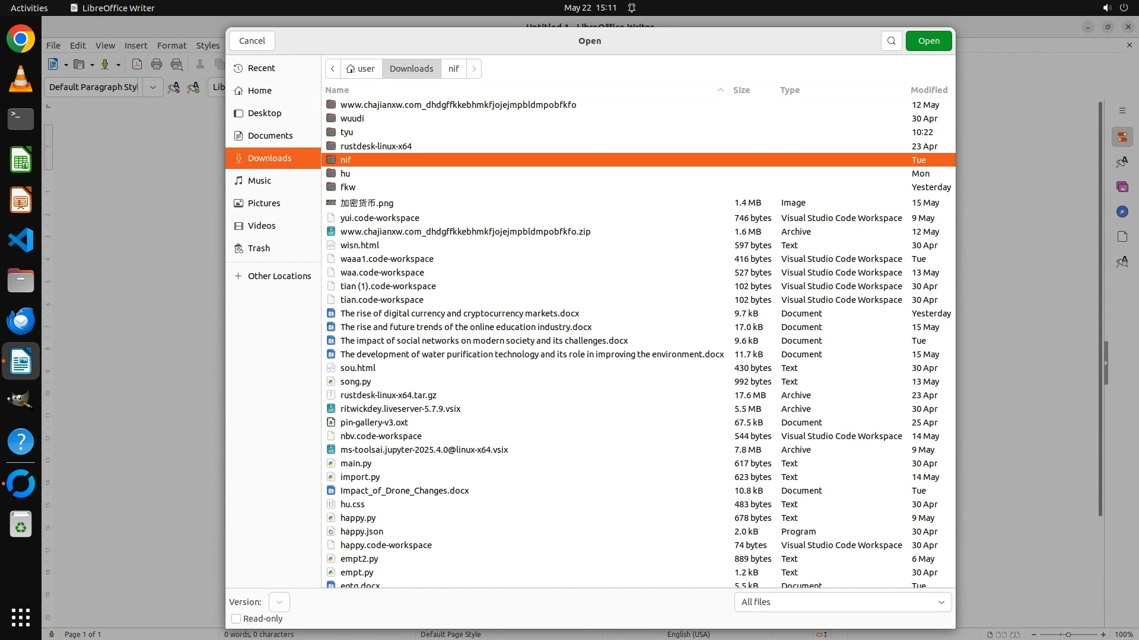Screen dimensions: 1139x640
Task: Open the Format menu
Action: pyautogui.click(x=171, y=46)
